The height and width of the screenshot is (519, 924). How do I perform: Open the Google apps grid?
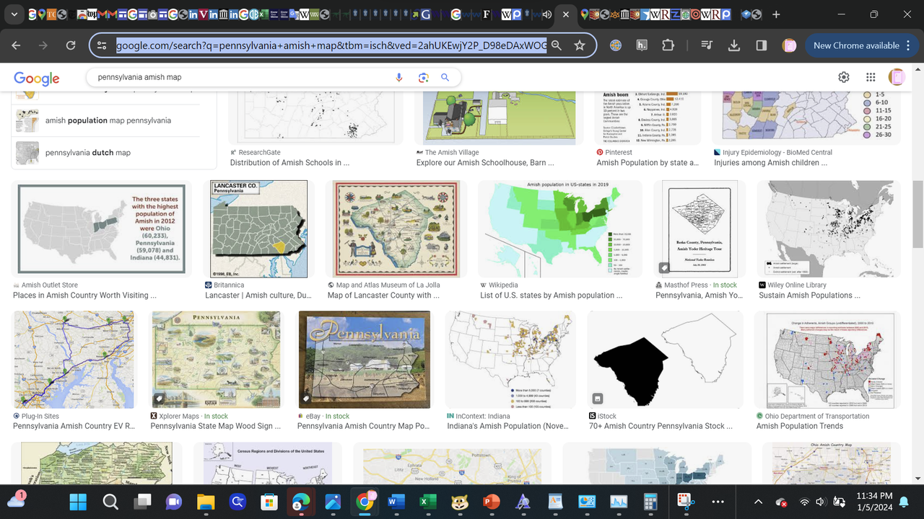tap(871, 77)
